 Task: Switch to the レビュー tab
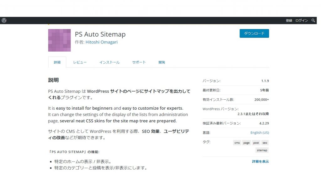coord(80,62)
